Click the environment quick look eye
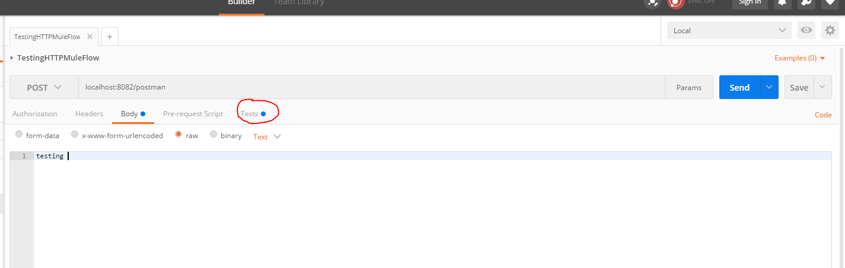Screen dimensions: 845x268 coord(805,31)
